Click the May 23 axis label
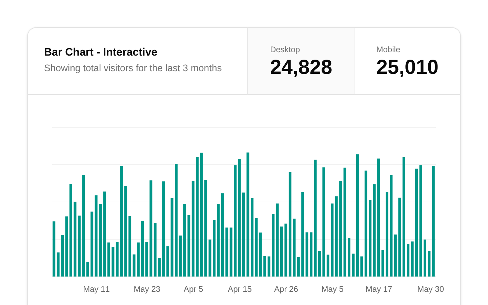The image size is (488, 305). click(147, 289)
